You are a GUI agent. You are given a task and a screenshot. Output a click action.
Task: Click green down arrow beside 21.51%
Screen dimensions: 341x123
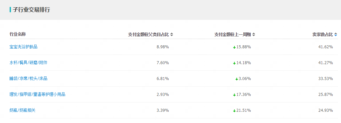[234, 111]
